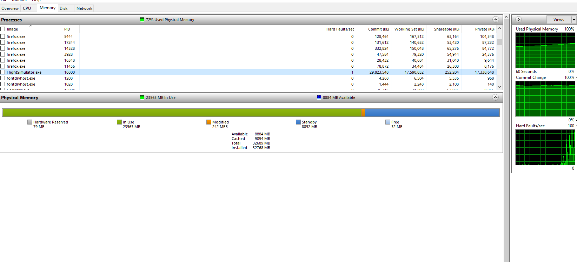Click the green Used Physical Memory indicator
Image resolution: width=577 pixels, height=262 pixels.
(142, 20)
